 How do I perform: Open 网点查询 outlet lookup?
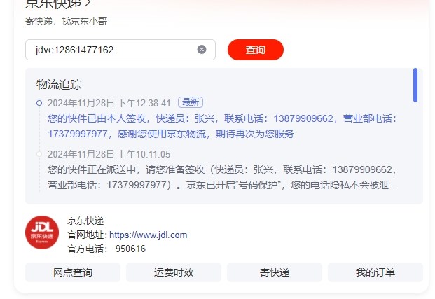73,272
